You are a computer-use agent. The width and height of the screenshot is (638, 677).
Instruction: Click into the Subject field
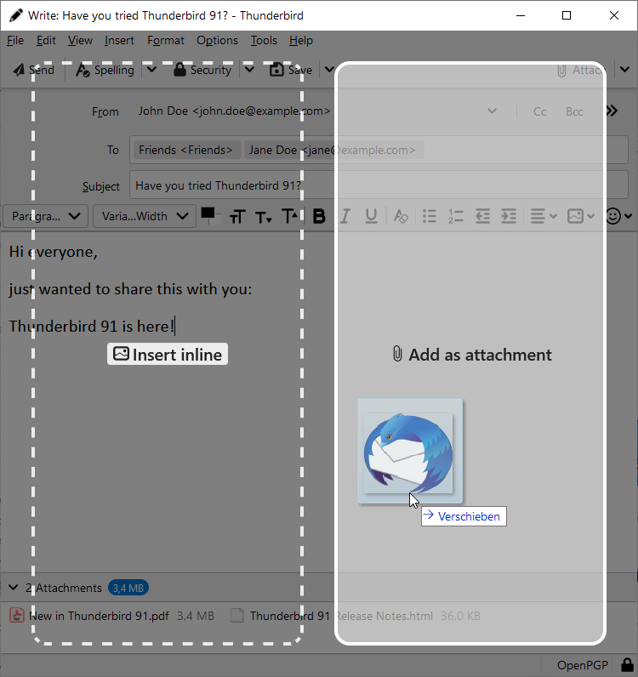[379, 185]
